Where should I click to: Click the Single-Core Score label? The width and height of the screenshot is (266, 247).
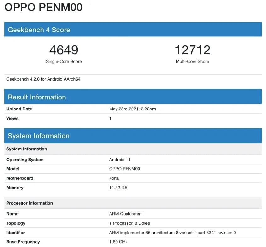click(x=64, y=61)
